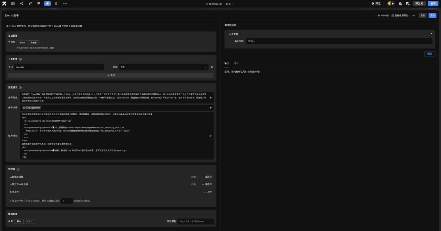This screenshot has height=231, width=441.
Task: Open the 网页 dropdown in the top bar
Action: [x=229, y=4]
